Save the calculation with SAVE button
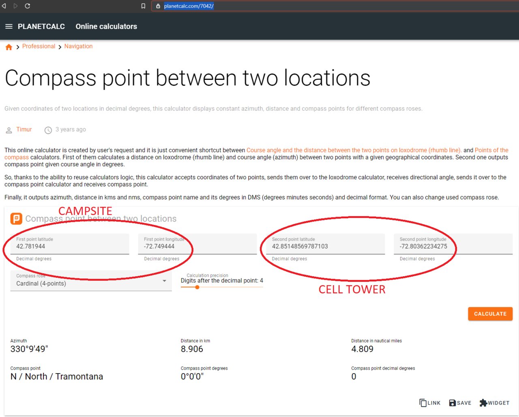This screenshot has height=417, width=519. 460,403
